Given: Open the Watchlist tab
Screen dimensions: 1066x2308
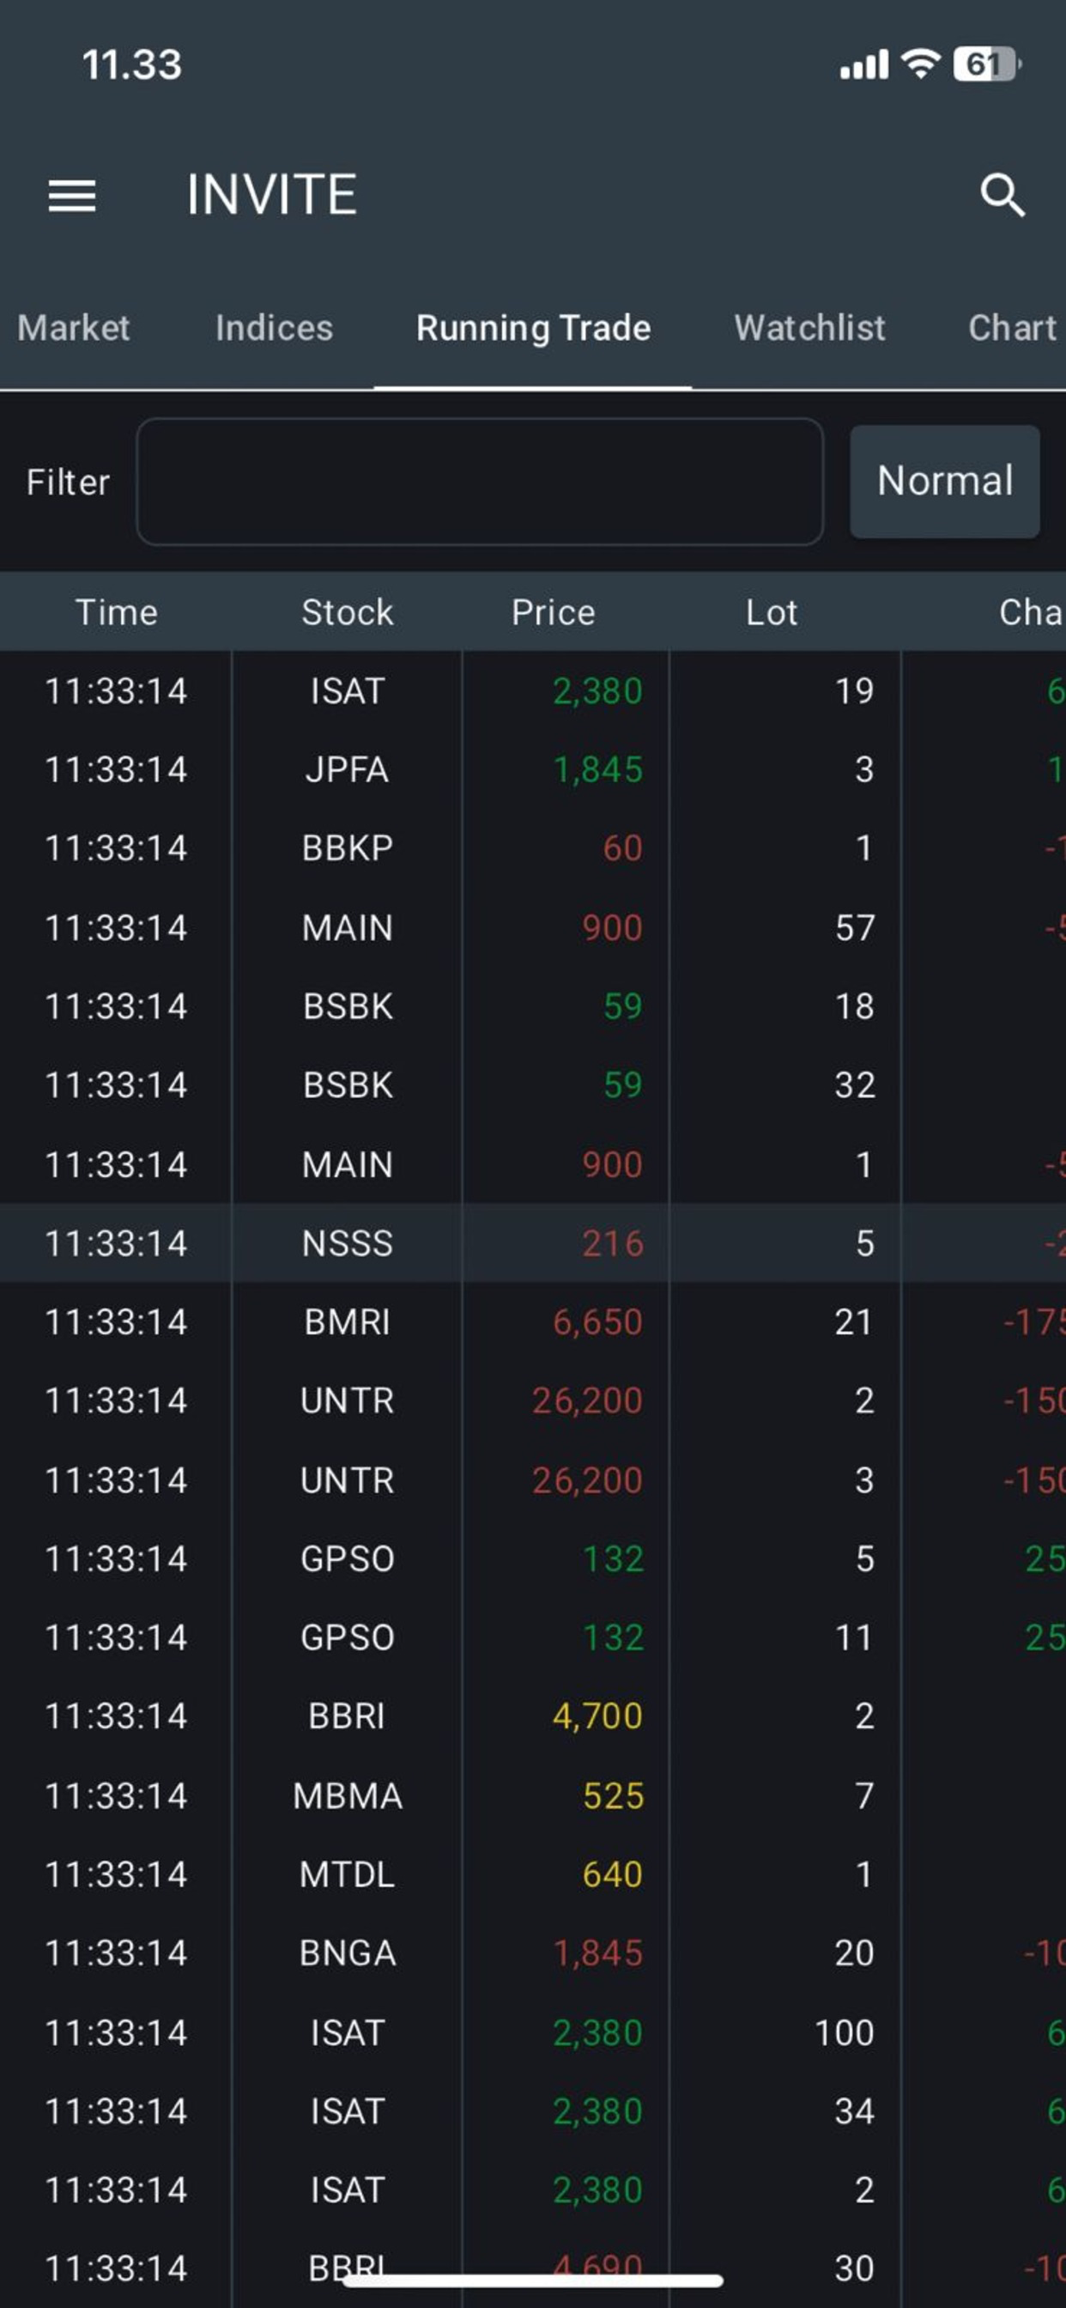Looking at the screenshot, I should (x=810, y=328).
